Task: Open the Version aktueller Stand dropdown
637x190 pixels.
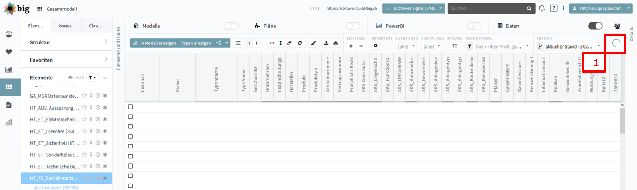Action: (569, 46)
